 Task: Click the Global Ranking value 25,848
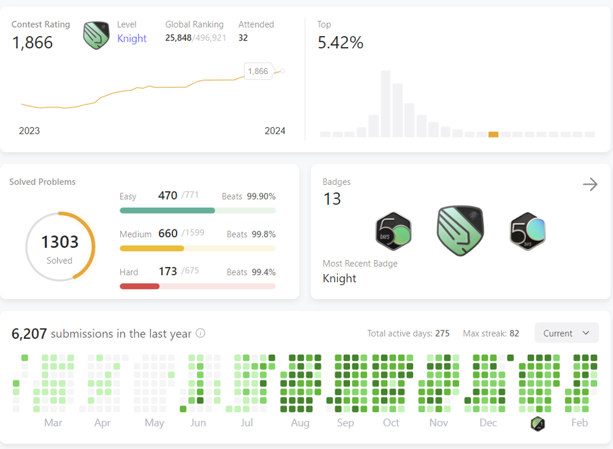pos(178,38)
